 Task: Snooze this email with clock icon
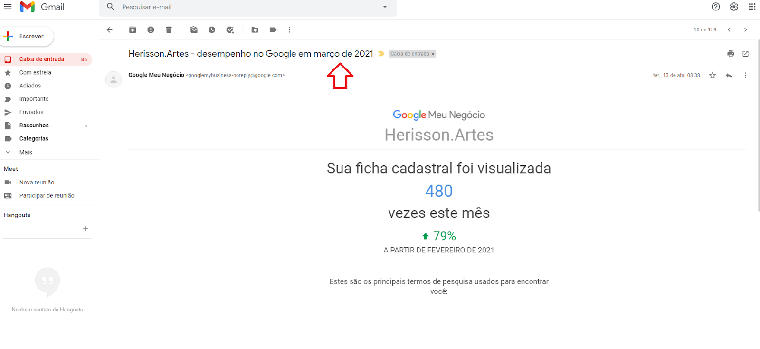tap(212, 29)
